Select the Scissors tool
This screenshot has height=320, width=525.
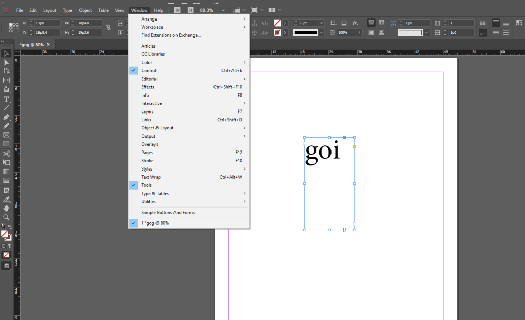[x=6, y=154]
